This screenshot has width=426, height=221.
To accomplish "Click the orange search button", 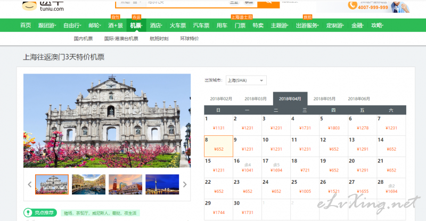I will pos(268,4).
